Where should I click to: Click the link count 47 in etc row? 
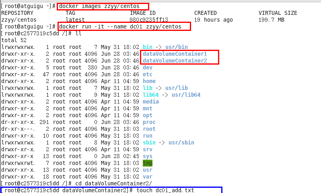click(46, 74)
